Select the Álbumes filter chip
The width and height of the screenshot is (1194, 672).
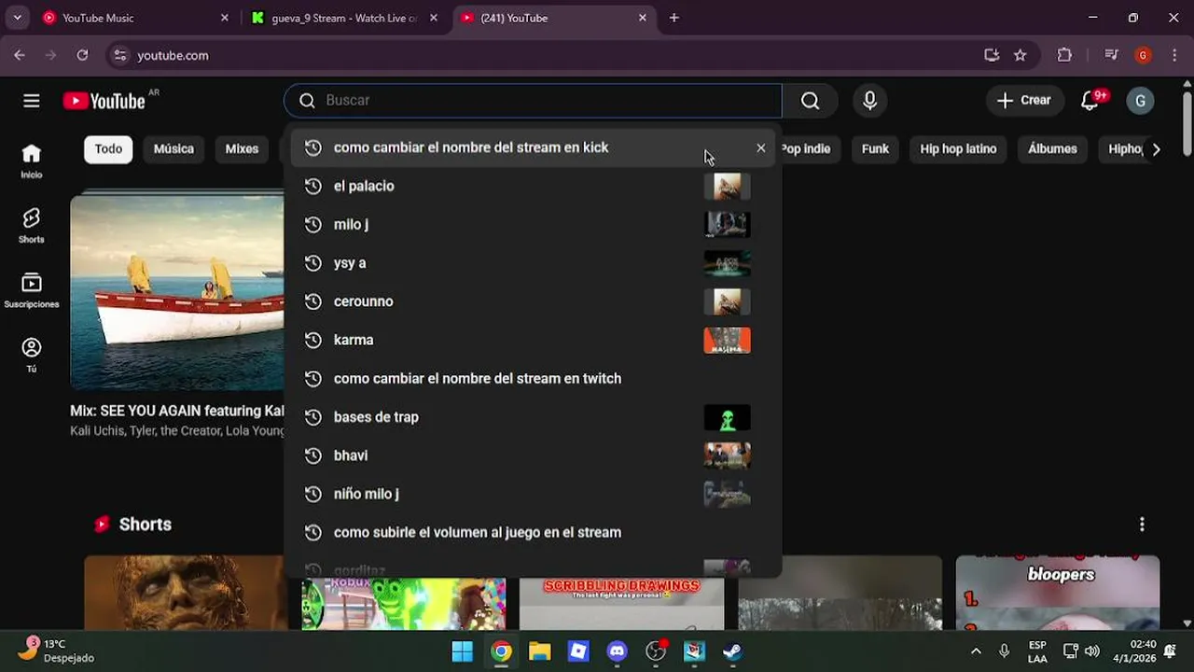pyautogui.click(x=1052, y=149)
